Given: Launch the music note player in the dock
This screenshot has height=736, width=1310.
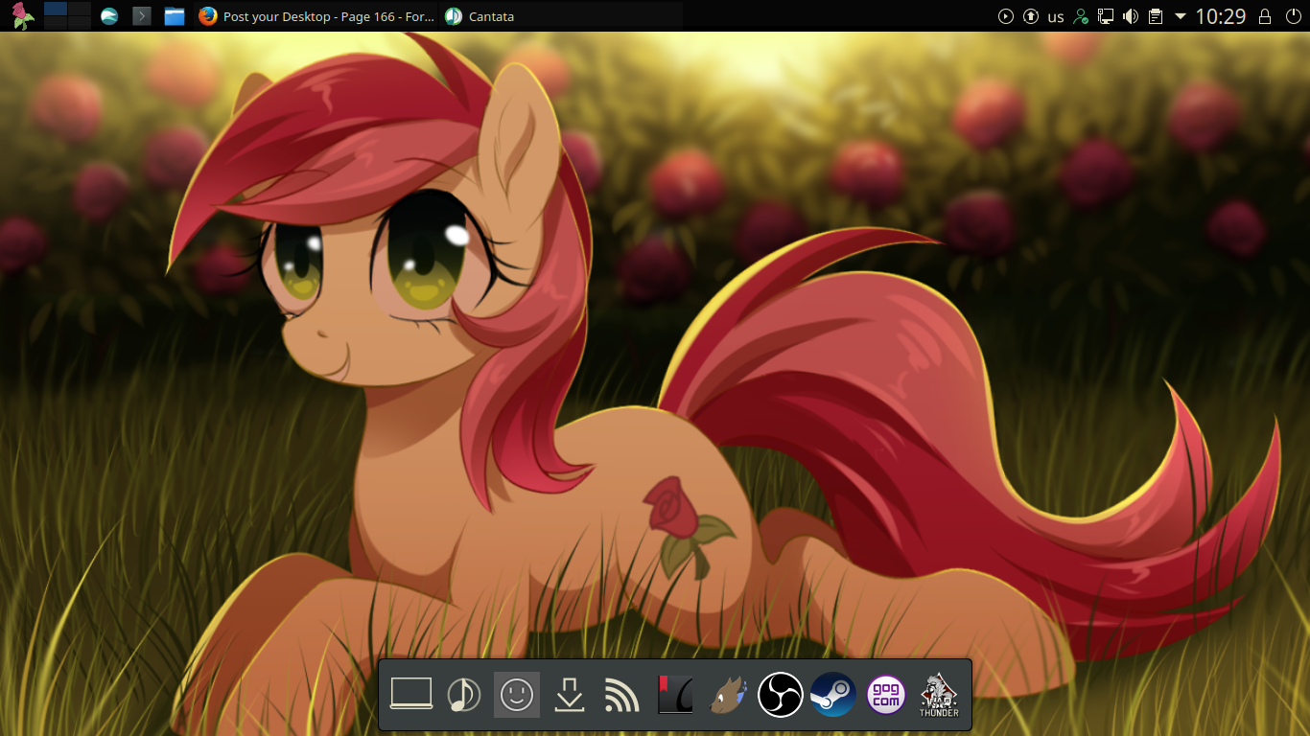Looking at the screenshot, I should coord(464,695).
